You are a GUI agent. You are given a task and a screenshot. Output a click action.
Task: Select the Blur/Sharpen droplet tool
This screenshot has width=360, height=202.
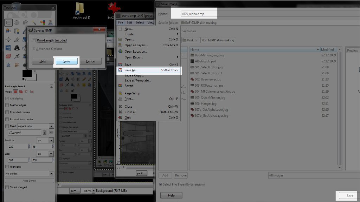tap(8, 65)
